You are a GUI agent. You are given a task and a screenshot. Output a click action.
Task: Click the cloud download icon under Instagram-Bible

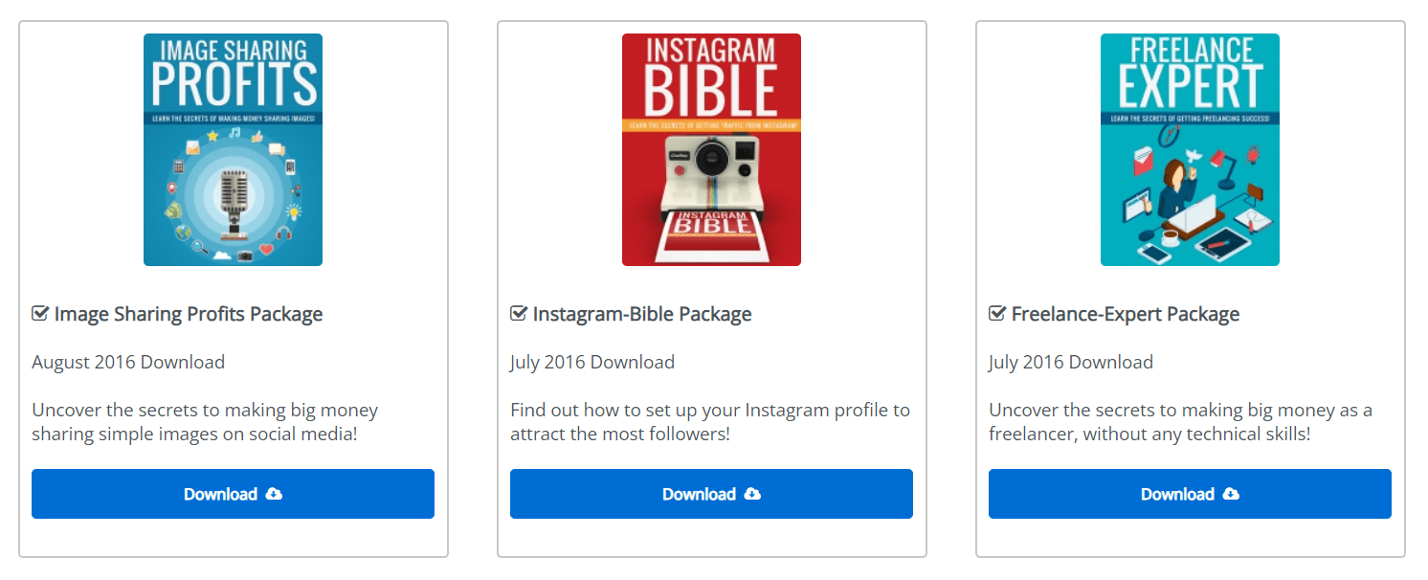tap(752, 494)
